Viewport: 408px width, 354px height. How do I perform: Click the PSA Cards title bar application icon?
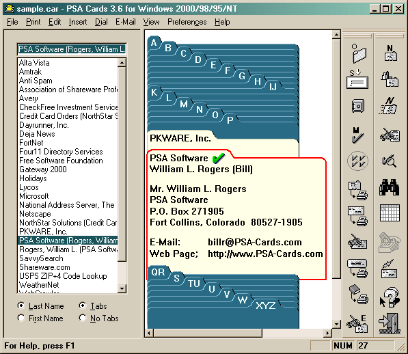10,9
